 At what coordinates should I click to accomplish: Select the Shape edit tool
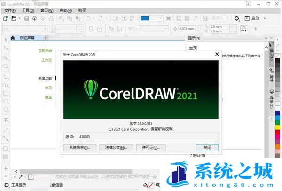click(x=6, y=48)
